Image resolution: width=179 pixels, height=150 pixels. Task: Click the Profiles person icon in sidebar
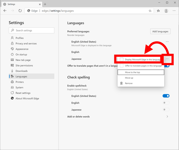tap(12, 38)
